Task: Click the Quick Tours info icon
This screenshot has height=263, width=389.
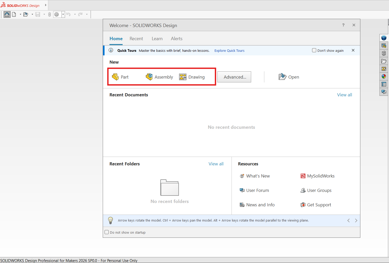Action: click(x=111, y=50)
